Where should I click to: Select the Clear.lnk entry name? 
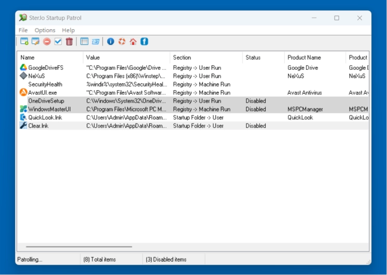tap(38, 126)
